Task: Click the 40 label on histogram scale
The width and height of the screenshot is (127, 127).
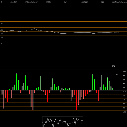Action: (x=124, y=84)
